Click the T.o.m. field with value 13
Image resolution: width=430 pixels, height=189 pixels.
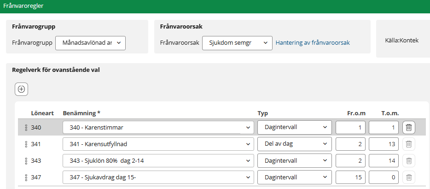pos(384,144)
